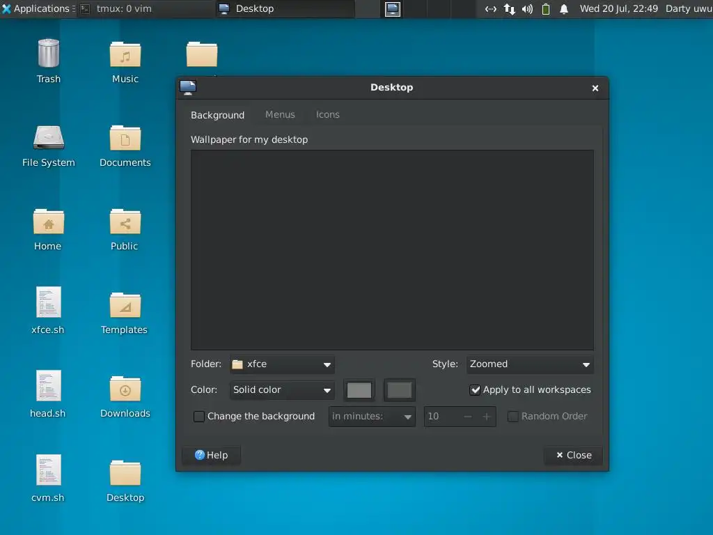Viewport: 713px width, 535px height.
Task: Open the notification bell tray icon
Action: pos(564,8)
